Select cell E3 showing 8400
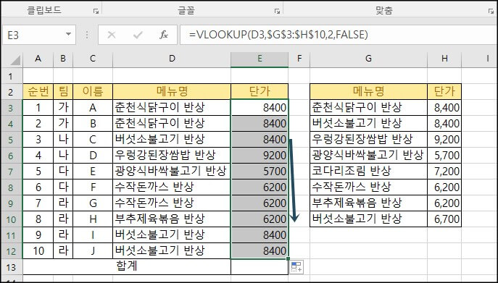This screenshot has height=283, width=498. click(x=260, y=108)
